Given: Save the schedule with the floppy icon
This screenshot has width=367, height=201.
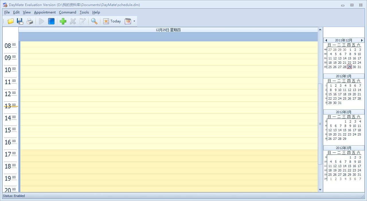Looking at the screenshot, I should click(20, 21).
